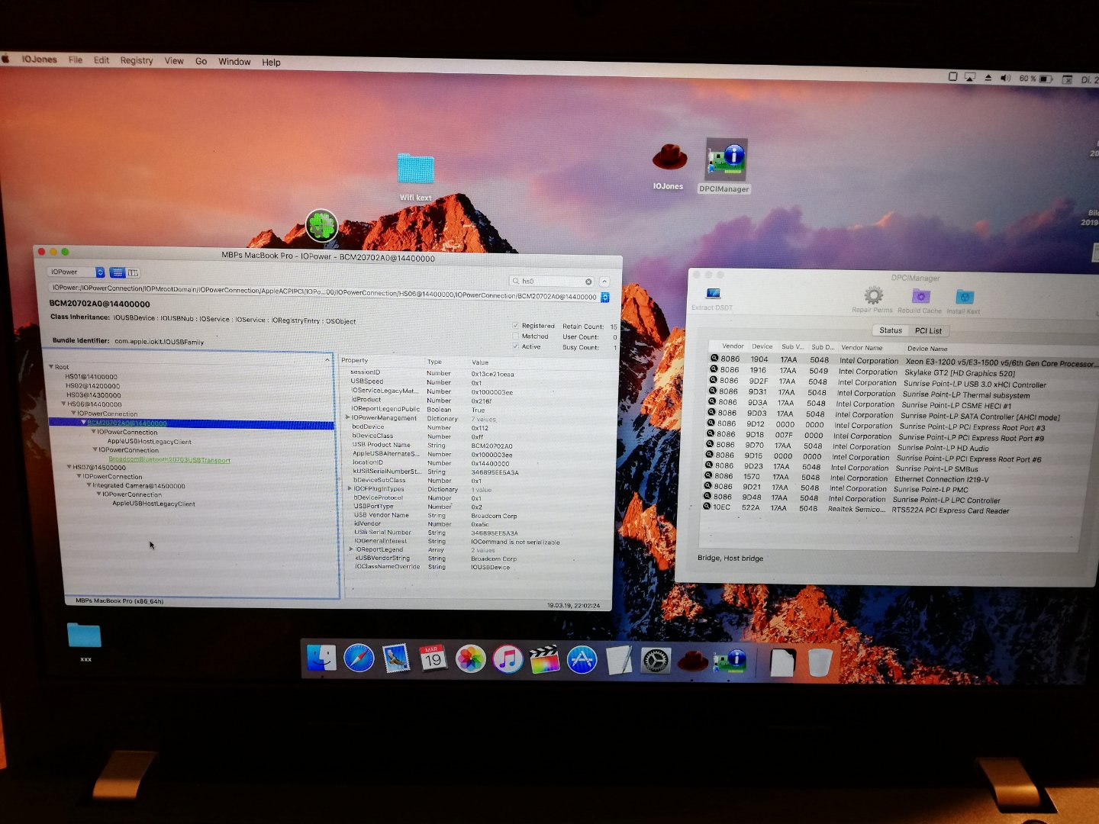Viewport: 1099px width, 824px height.
Task: Toggle the Matched checkbox
Action: pyautogui.click(x=516, y=336)
